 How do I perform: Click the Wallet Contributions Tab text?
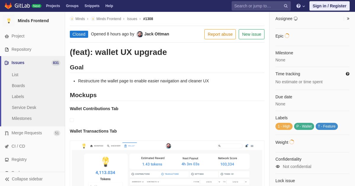(x=94, y=109)
